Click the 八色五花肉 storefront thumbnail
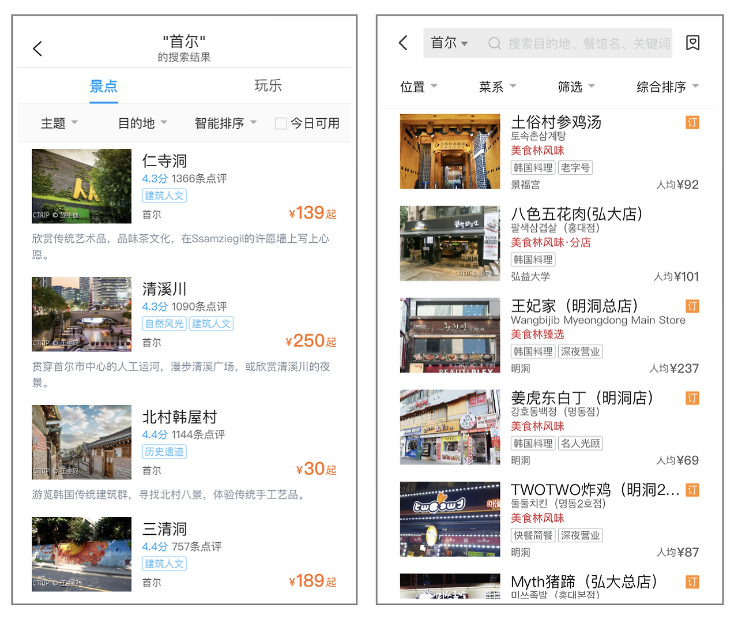Viewport: 738px width, 619px height. tap(450, 243)
